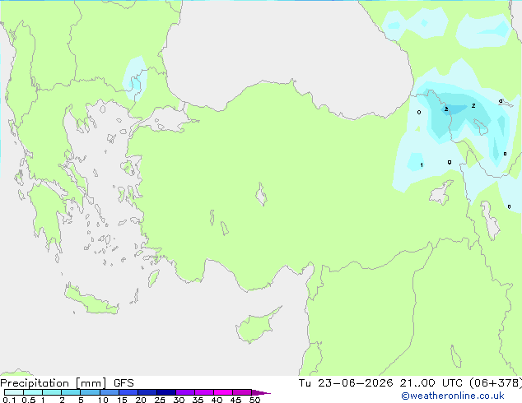Click the 35–40 mm legend color swatch
Viewport: 522px width, 403px height.
[x=203, y=392]
